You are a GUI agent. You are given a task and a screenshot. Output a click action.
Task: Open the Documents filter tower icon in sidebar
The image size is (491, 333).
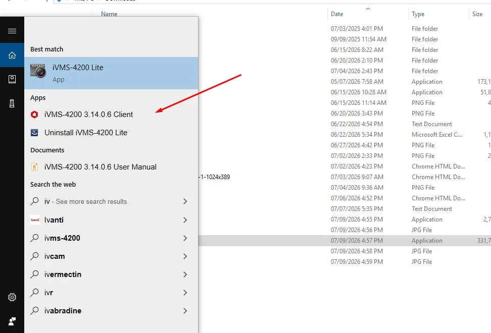12,103
